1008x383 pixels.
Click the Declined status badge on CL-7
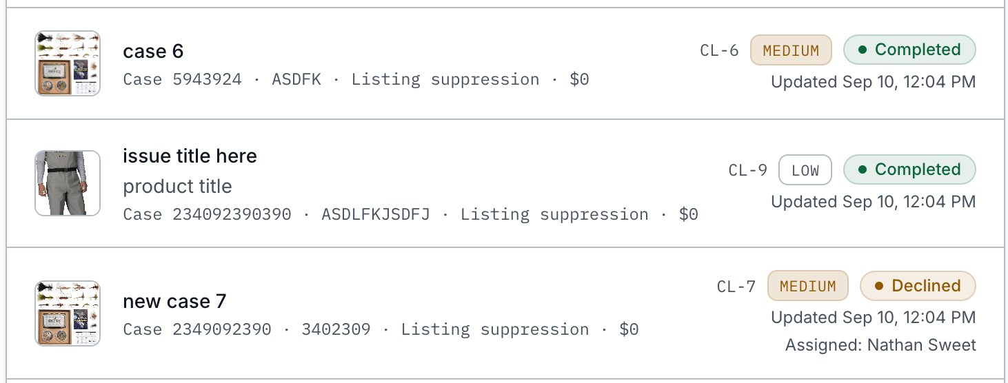[x=918, y=286]
